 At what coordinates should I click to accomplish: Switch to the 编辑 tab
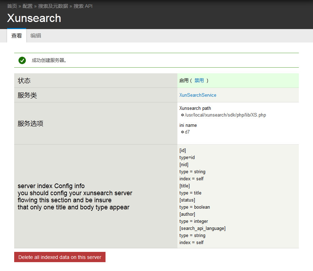click(x=36, y=35)
